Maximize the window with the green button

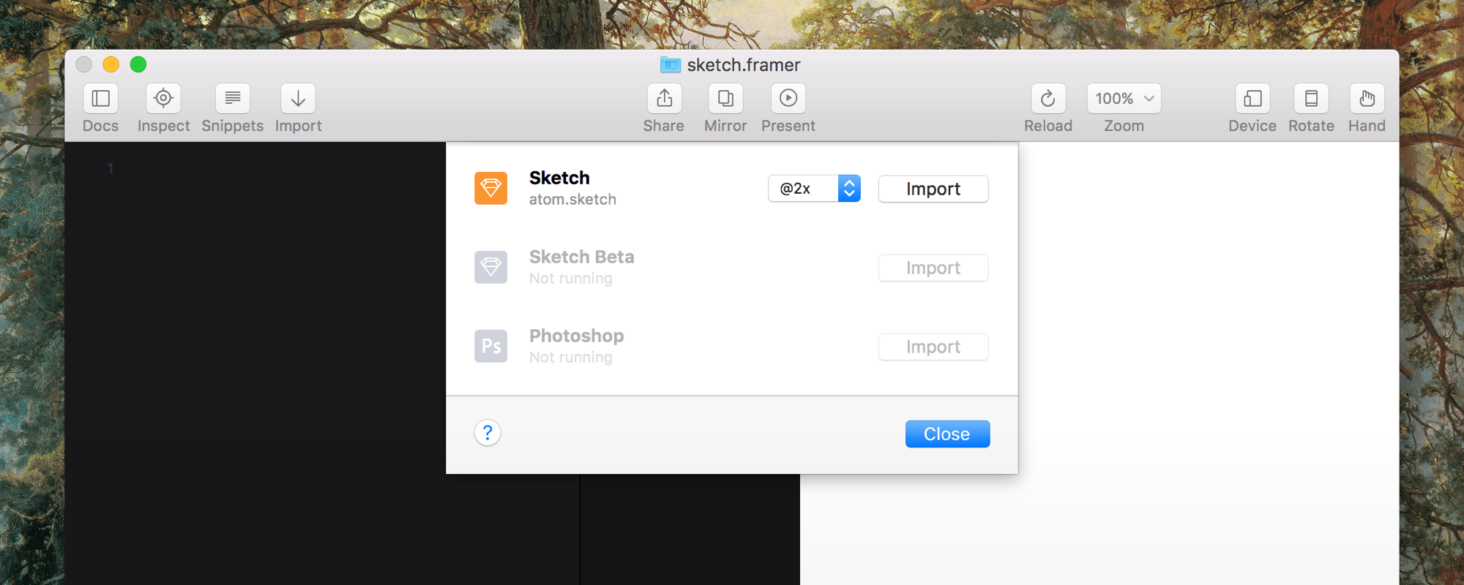coord(138,64)
